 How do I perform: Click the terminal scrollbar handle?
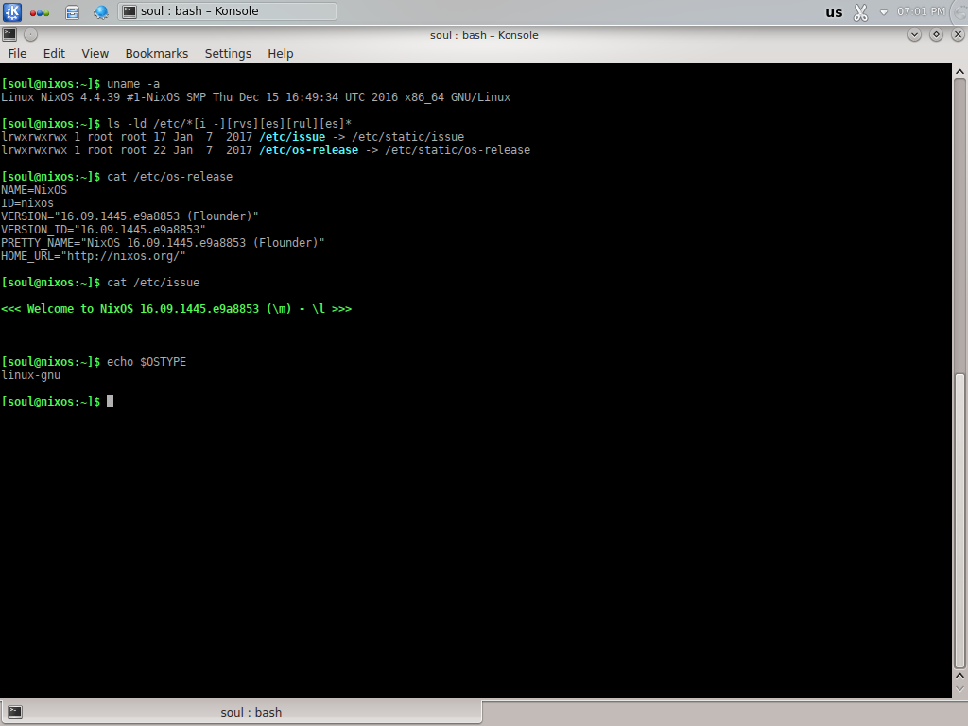(959, 521)
